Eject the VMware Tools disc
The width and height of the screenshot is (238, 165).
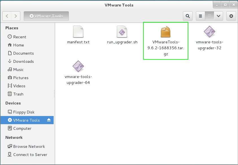click(x=49, y=120)
